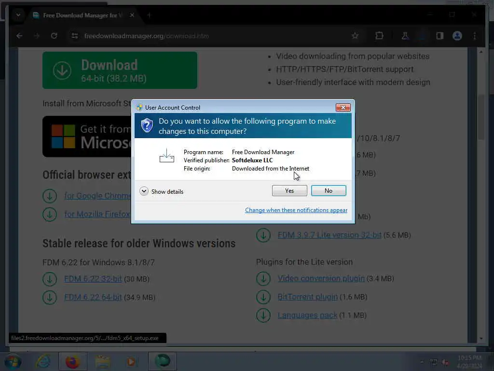Click download icon beside BitTorrent plugin
The image size is (494, 371).
(x=263, y=297)
